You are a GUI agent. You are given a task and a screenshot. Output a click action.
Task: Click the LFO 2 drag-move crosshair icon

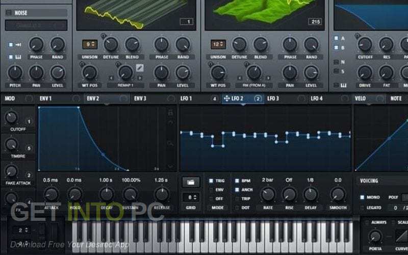226,98
